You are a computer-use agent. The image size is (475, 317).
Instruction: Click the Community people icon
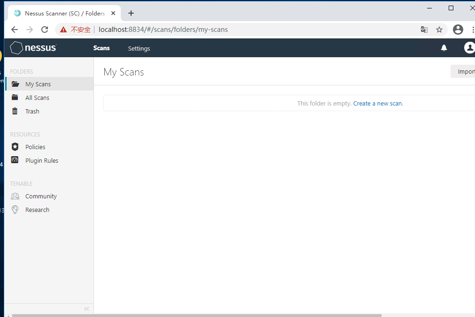(15, 196)
